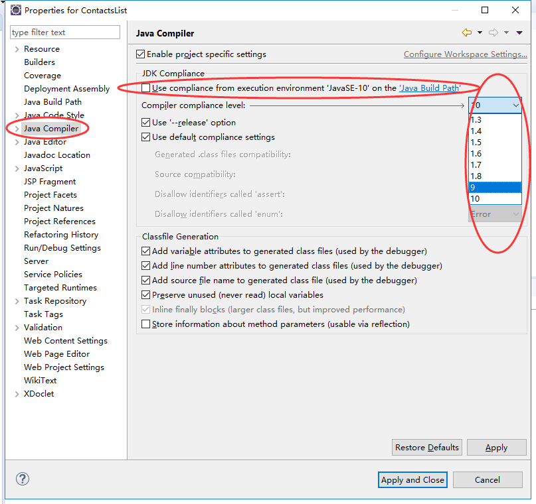Select Coverage in the properties tree
Viewport: 536px width, 504px height.
pos(43,76)
